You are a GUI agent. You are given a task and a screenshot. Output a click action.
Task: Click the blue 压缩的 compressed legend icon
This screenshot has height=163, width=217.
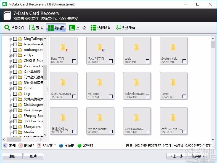coord(61,146)
